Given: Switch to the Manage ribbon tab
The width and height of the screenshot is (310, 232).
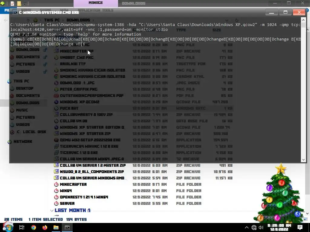Looking at the screenshot, I should point(96,3).
